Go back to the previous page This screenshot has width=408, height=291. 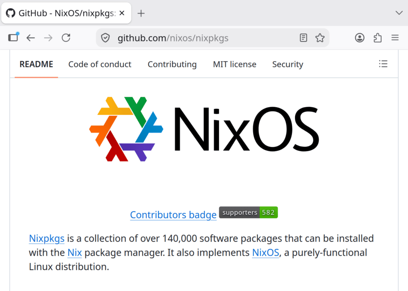click(x=31, y=38)
